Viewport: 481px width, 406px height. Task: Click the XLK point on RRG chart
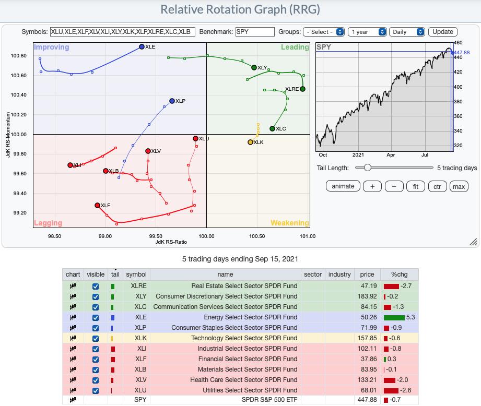click(x=250, y=142)
